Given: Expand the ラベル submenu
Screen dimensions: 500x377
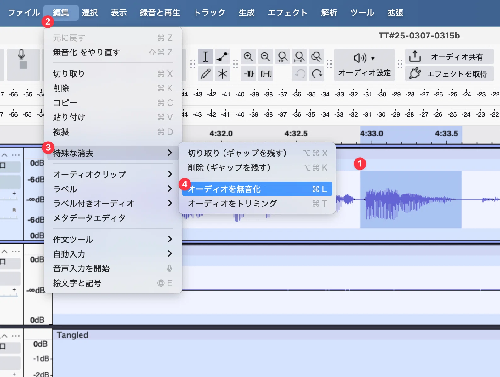Looking at the screenshot, I should click(113, 189).
